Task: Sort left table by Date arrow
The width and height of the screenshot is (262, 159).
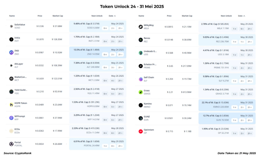Action: pos(115,16)
